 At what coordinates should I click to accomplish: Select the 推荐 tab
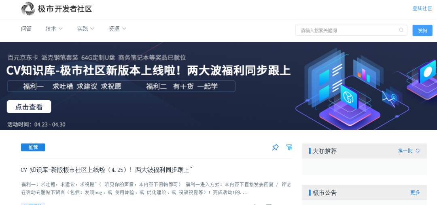point(33,147)
